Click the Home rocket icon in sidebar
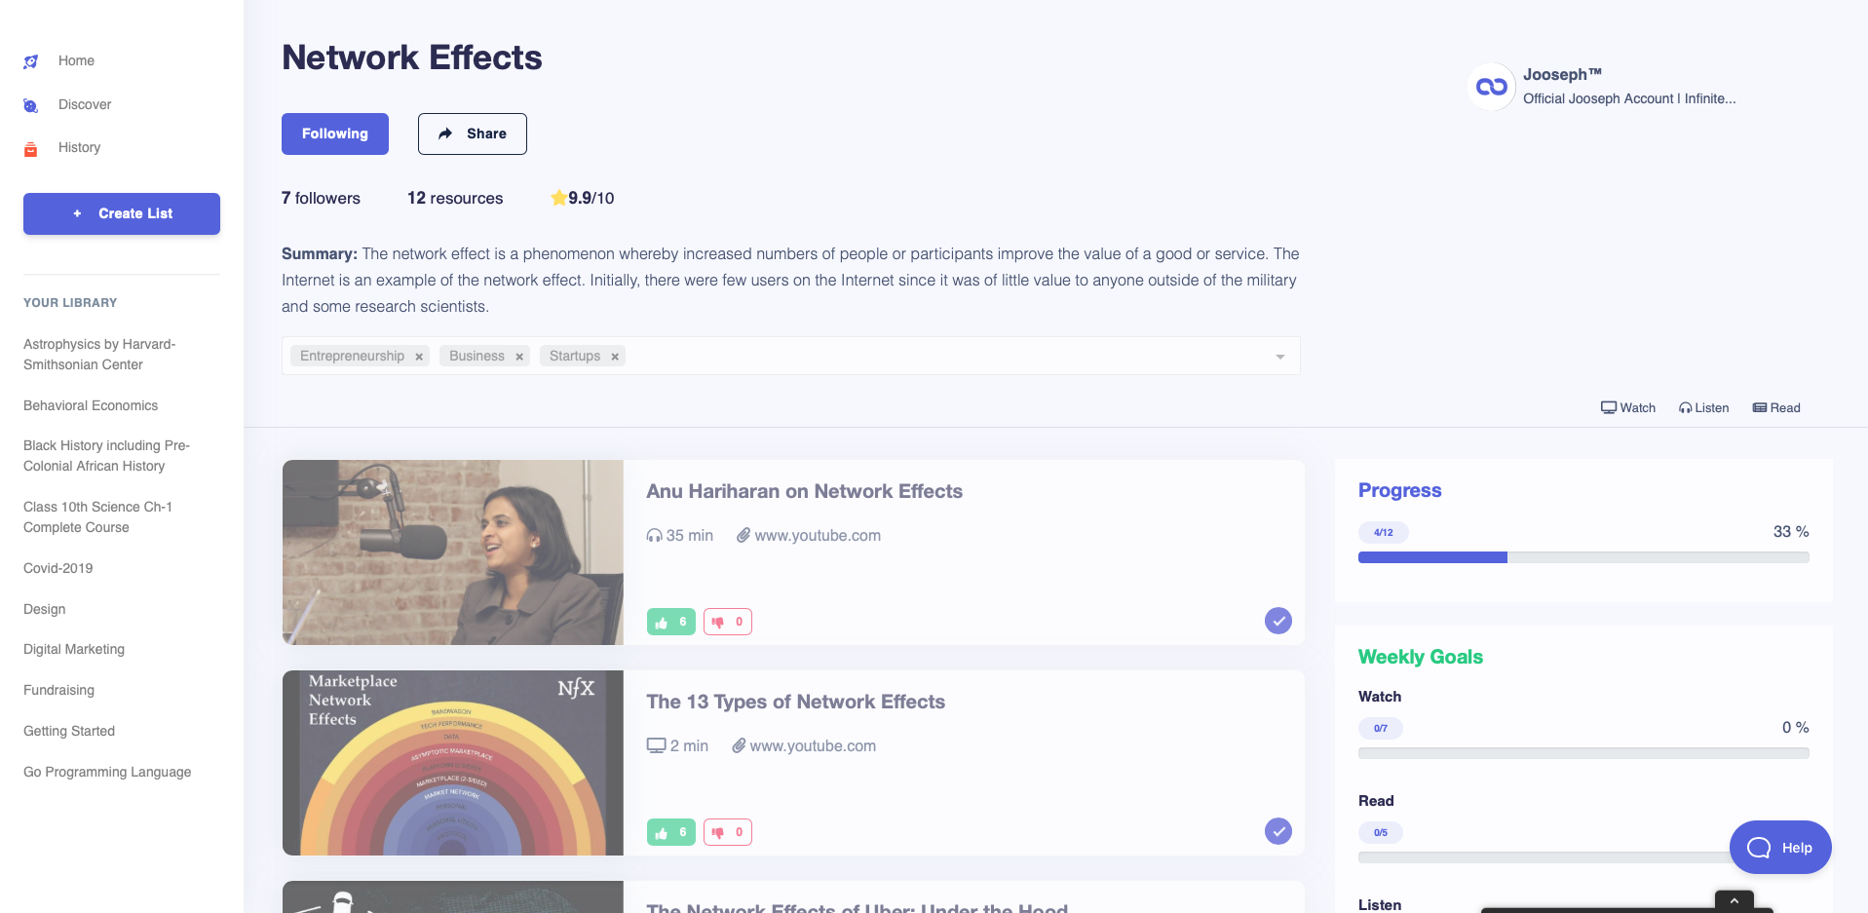 31,61
